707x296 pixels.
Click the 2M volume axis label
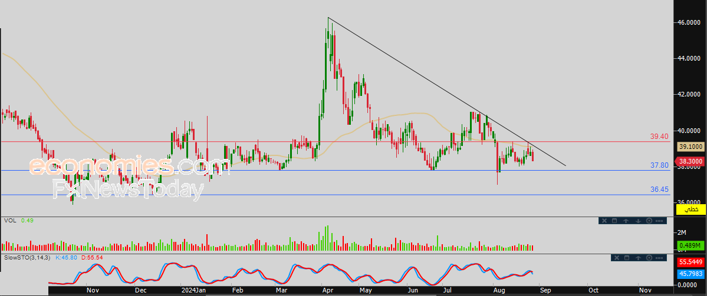pyautogui.click(x=682, y=232)
